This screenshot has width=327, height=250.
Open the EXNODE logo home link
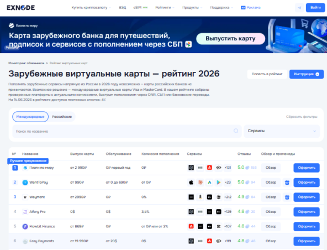(x=20, y=8)
